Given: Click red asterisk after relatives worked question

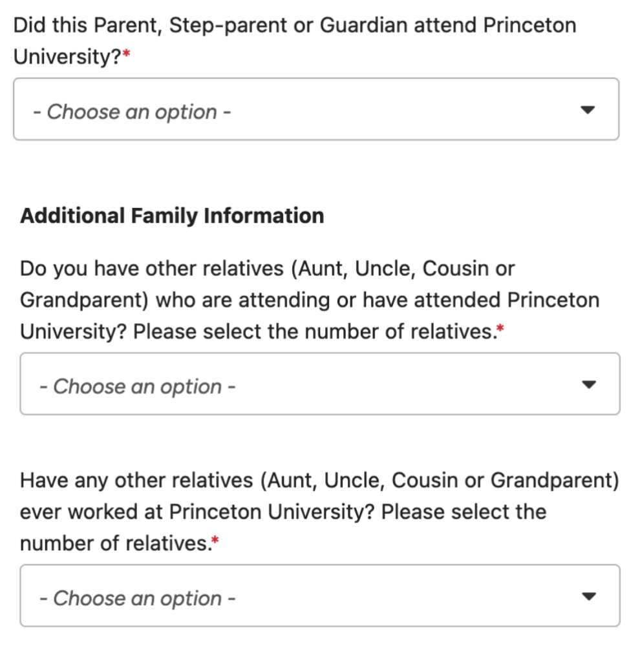Looking at the screenshot, I should (215, 543).
